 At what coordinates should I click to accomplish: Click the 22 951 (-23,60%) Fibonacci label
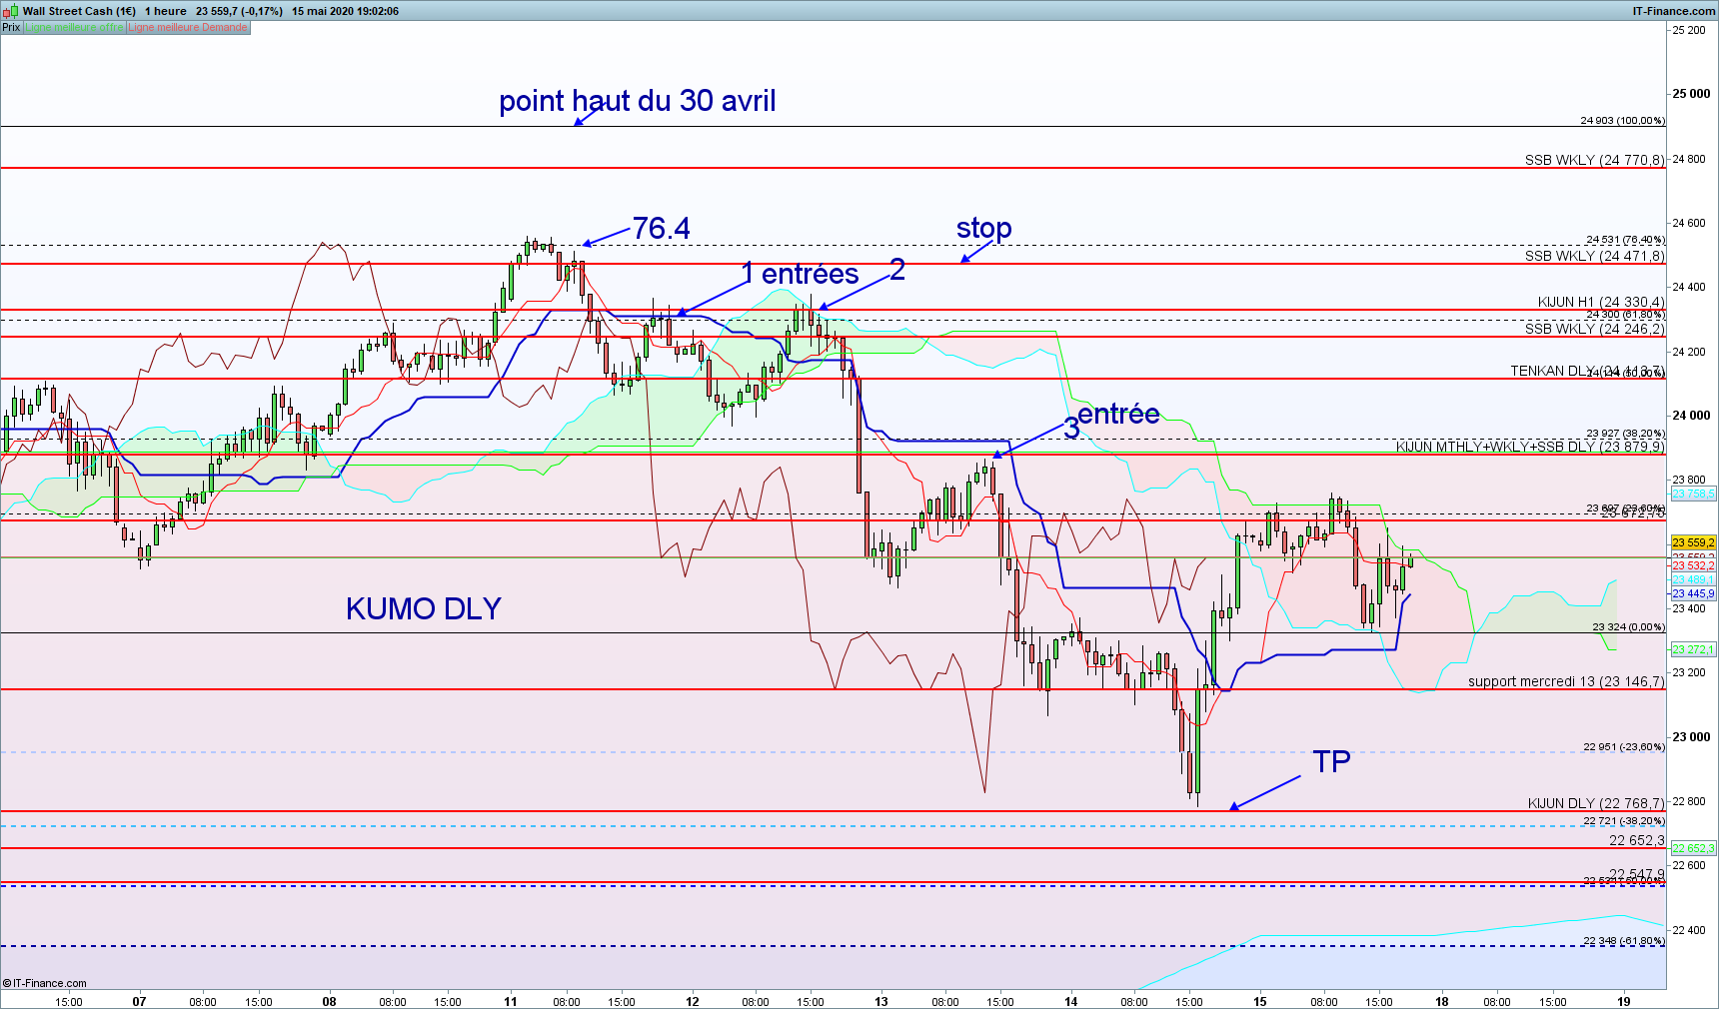[x=1624, y=746]
